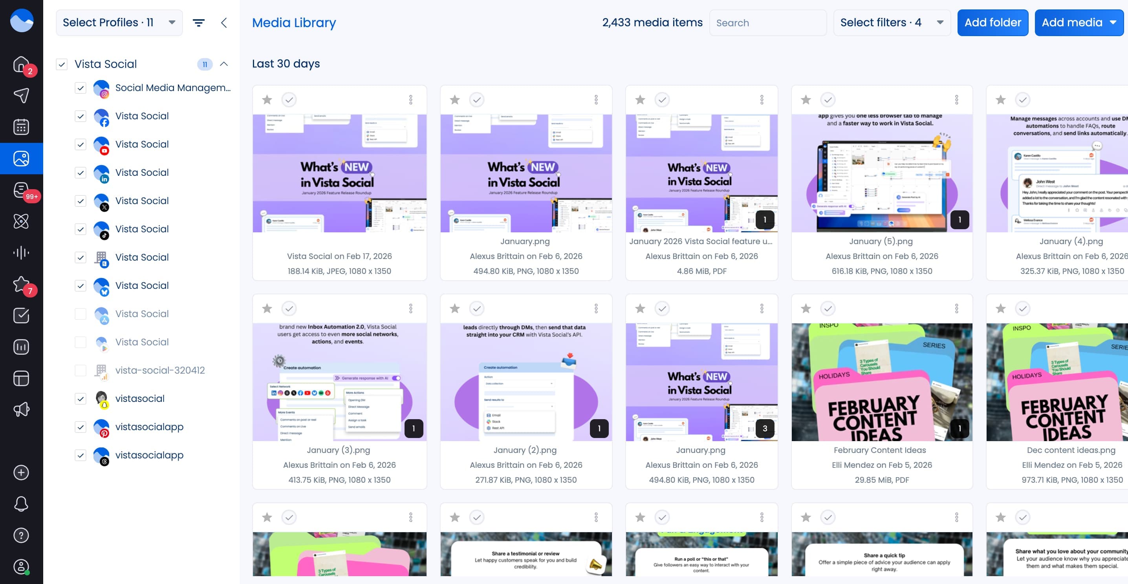
Task: Open the Calendar icon in the sidebar
Action: click(21, 126)
